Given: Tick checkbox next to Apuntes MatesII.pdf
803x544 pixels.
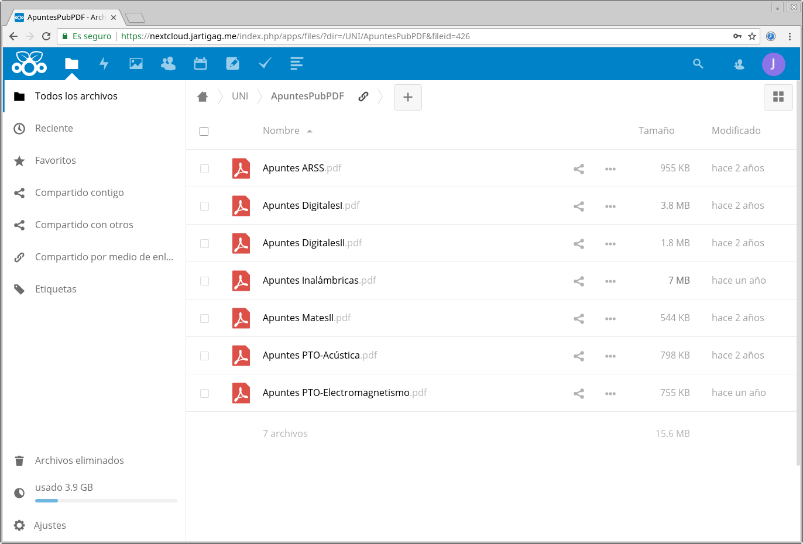Looking at the screenshot, I should click(204, 319).
